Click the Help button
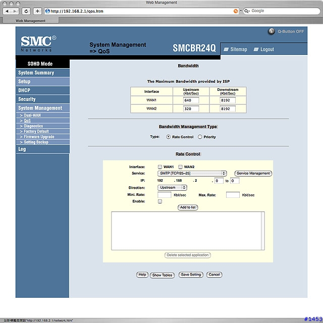Image resolution: width=323 pixels, height=323 pixels. tap(142, 275)
